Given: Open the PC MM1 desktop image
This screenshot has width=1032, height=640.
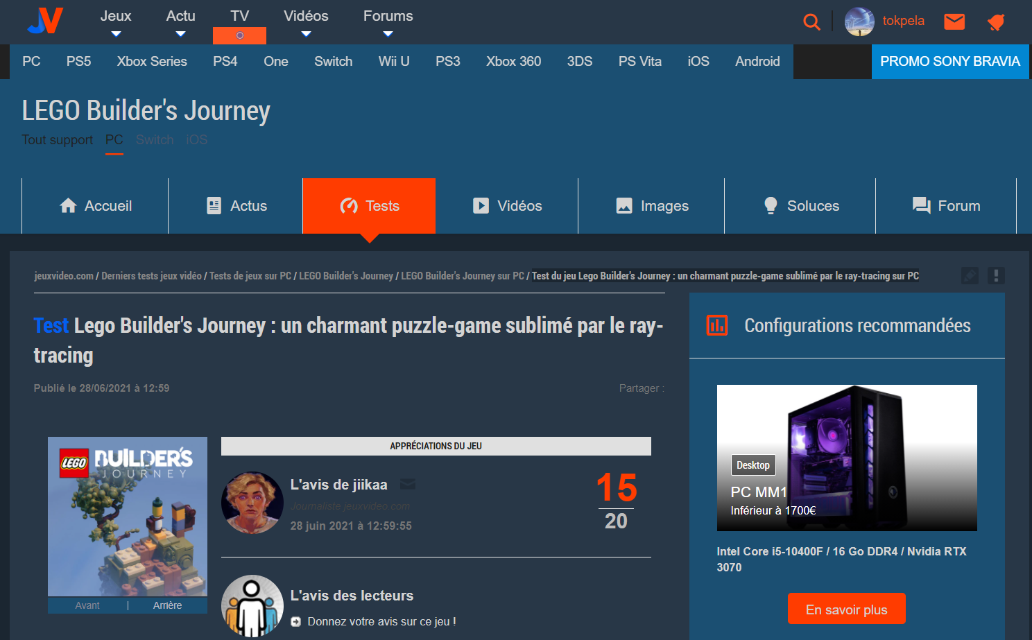Looking at the screenshot, I should 847,458.
